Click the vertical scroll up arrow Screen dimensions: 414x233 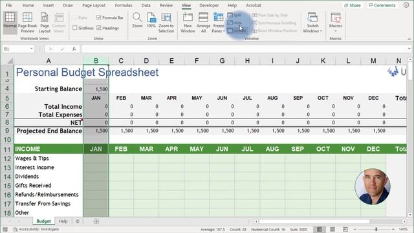point(410,60)
